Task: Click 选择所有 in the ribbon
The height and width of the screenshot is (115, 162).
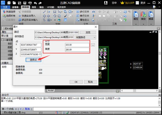Action: 9,16
